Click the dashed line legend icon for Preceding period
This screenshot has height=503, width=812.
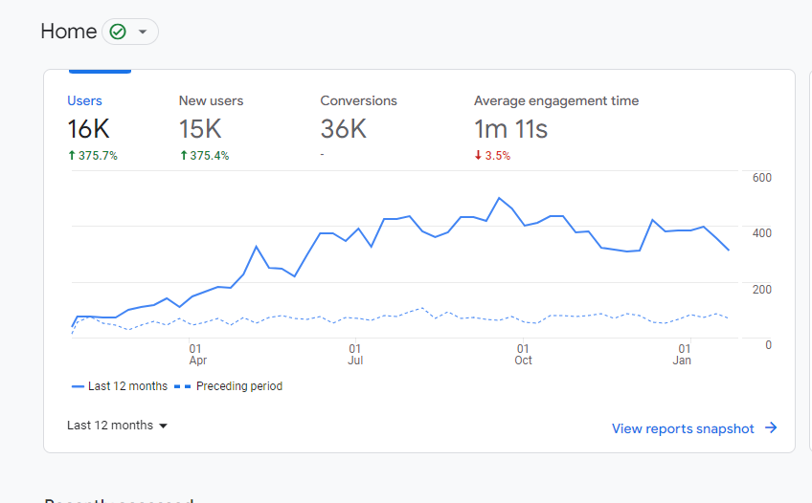click(181, 387)
